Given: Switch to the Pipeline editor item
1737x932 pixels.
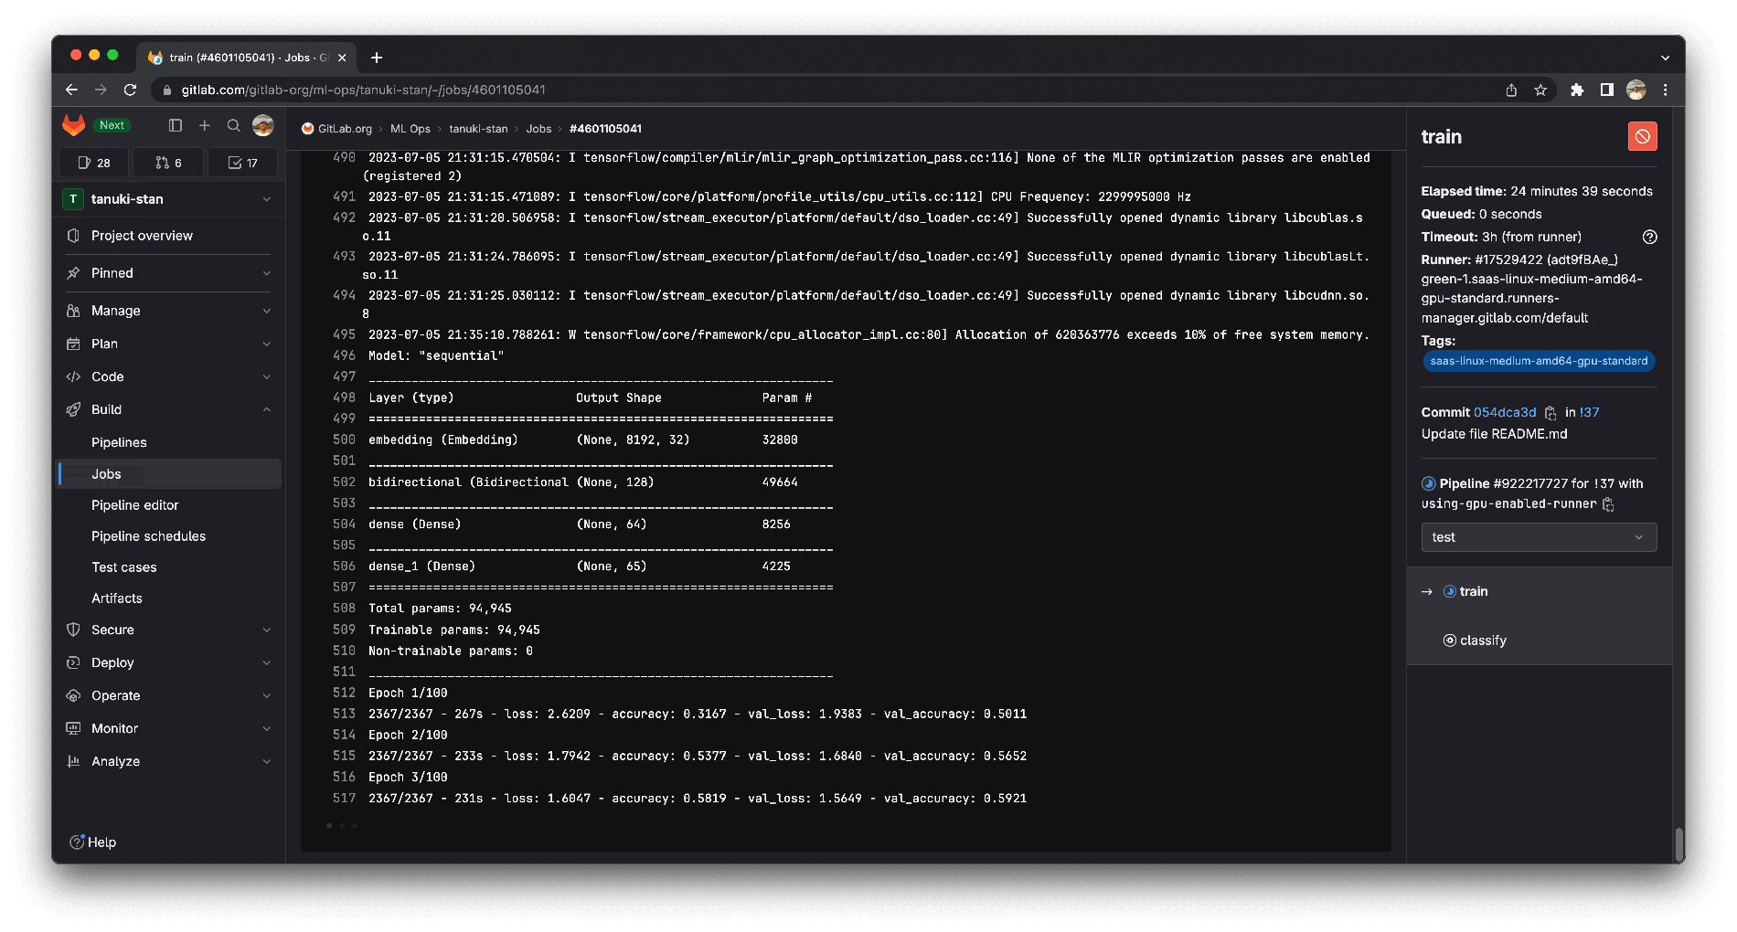Looking at the screenshot, I should pos(134,504).
